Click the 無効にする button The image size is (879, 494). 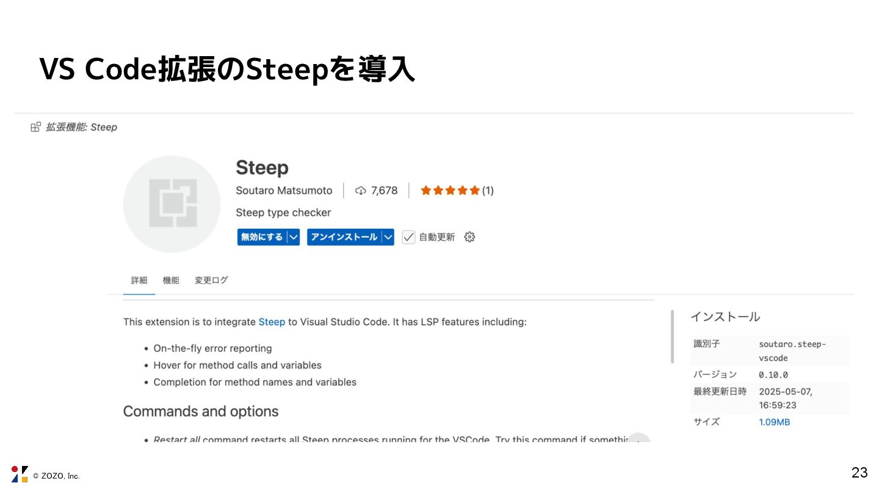[262, 237]
